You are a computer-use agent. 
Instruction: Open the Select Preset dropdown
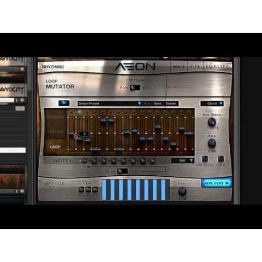pos(110,104)
